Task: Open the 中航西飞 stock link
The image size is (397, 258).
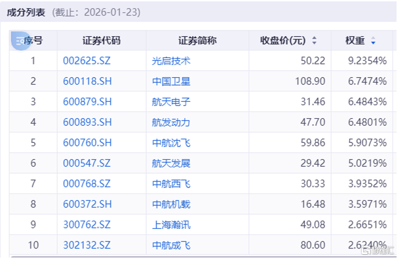Action: [x=171, y=184]
